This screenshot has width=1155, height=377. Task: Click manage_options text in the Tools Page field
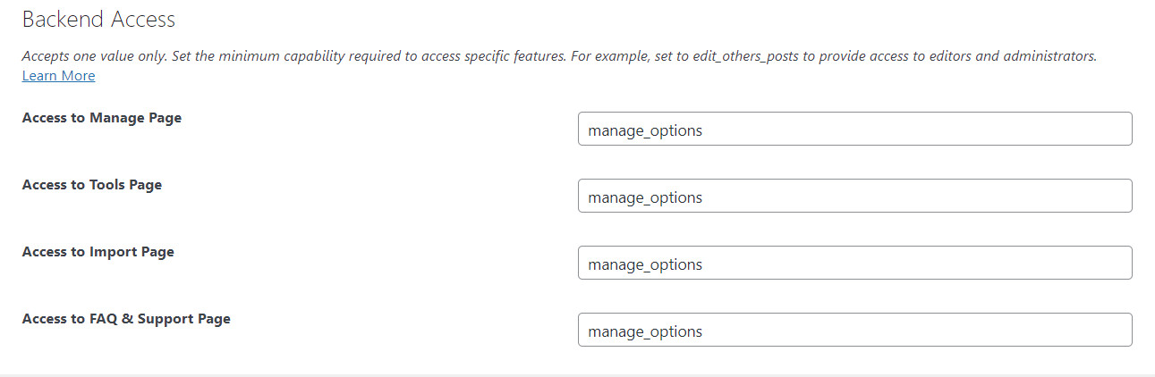click(x=645, y=197)
